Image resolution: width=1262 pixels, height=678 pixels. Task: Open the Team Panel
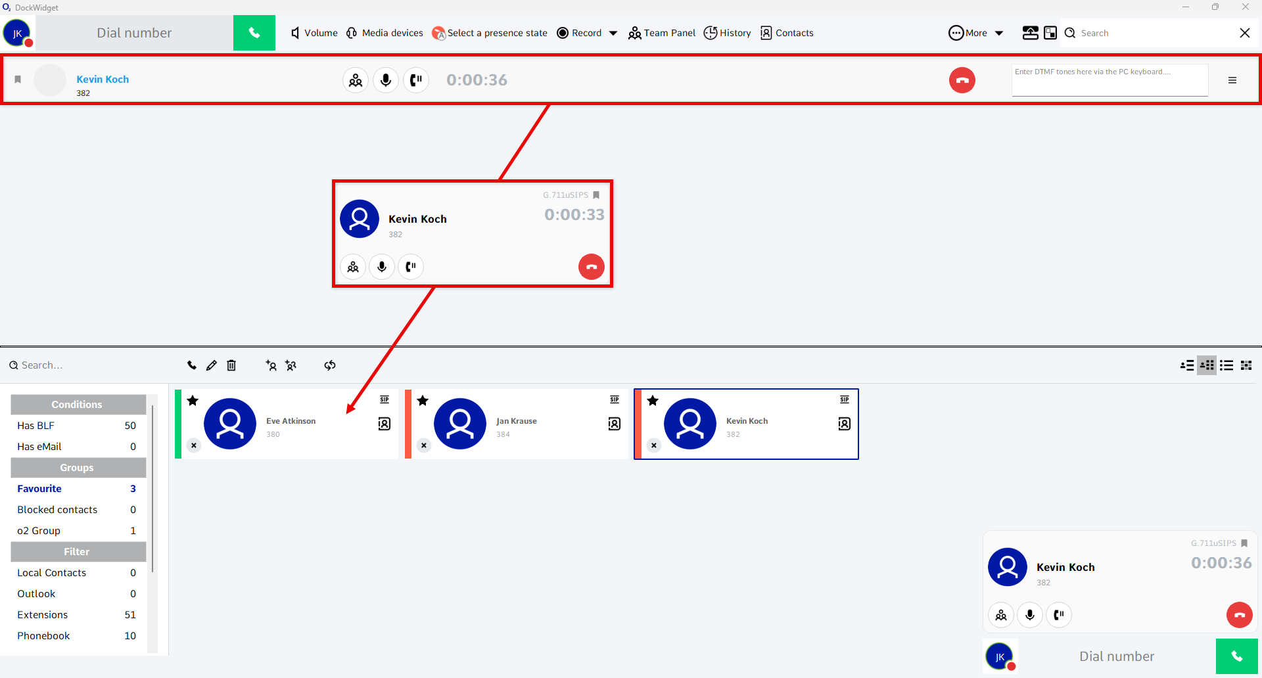click(662, 33)
